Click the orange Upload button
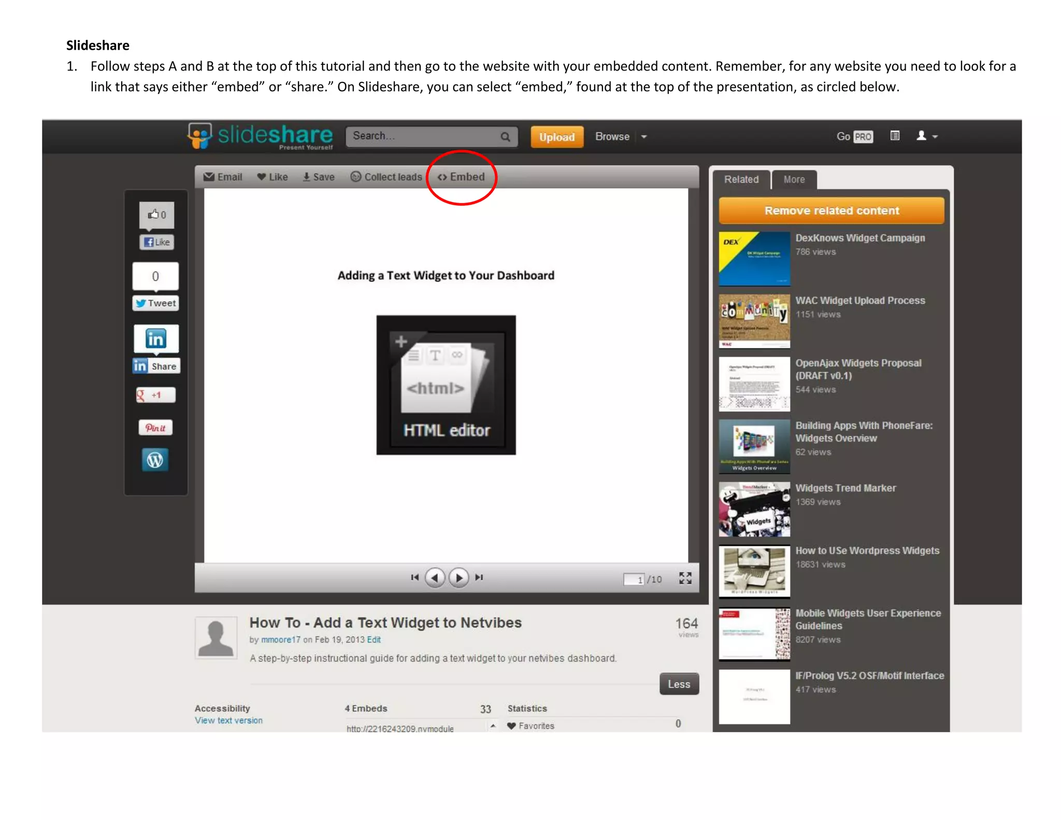 coord(557,137)
